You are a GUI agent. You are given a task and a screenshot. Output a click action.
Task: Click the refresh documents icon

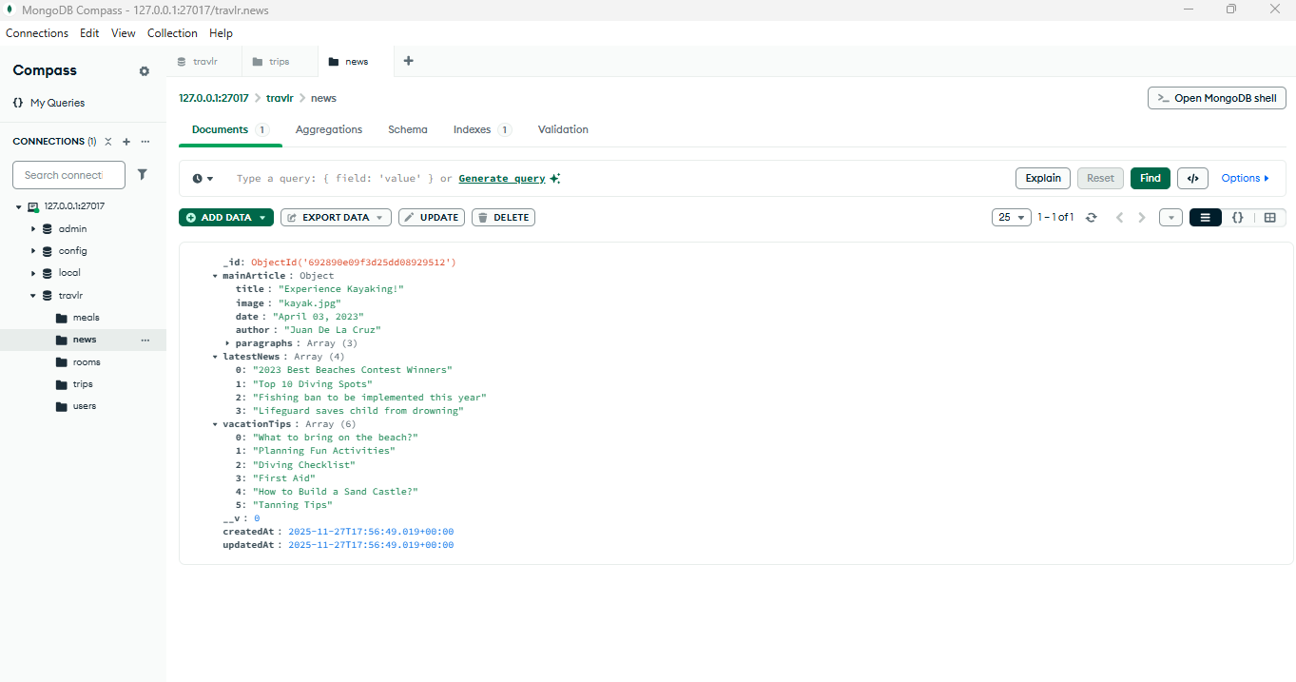tap(1092, 218)
